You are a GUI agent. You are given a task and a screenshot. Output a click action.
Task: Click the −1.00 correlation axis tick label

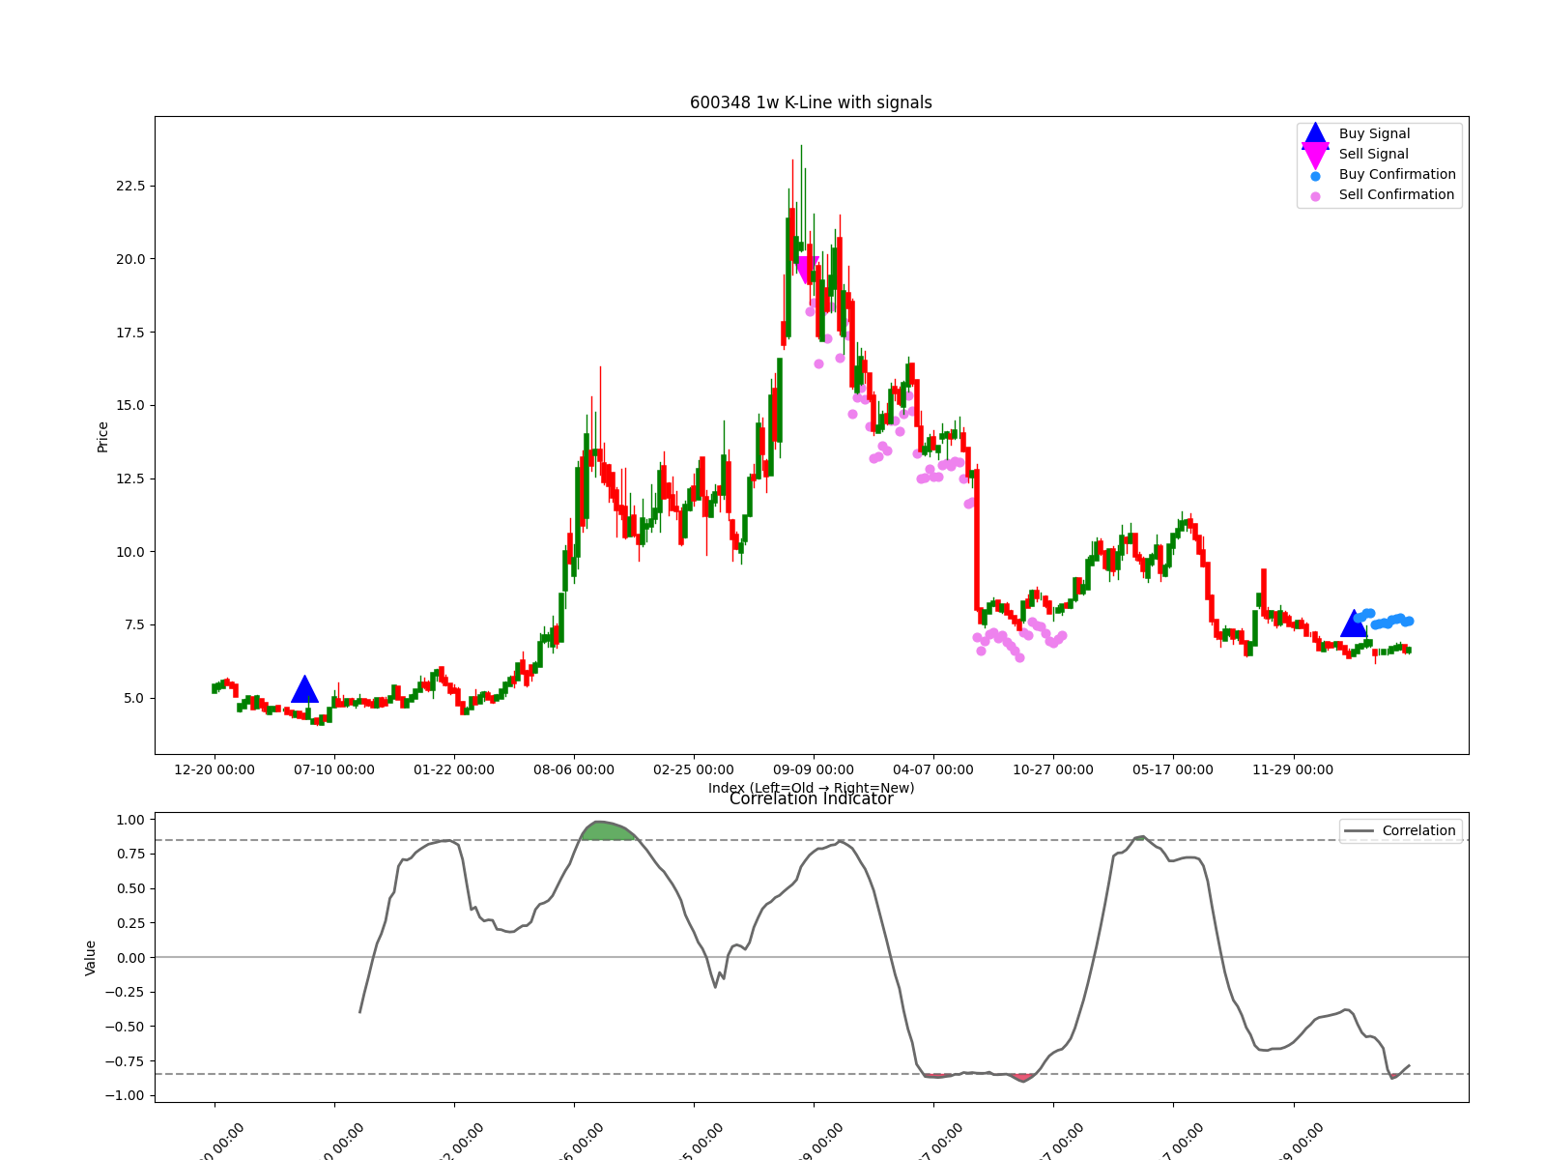click(x=126, y=1095)
